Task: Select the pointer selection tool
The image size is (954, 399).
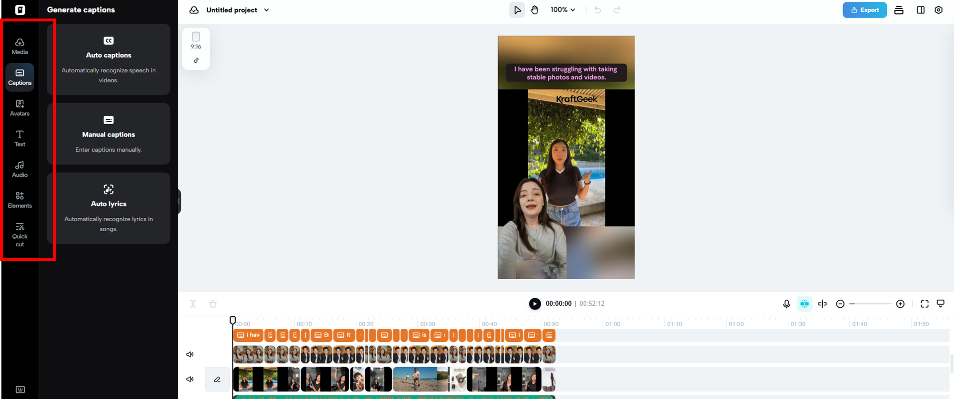Action: tap(517, 10)
